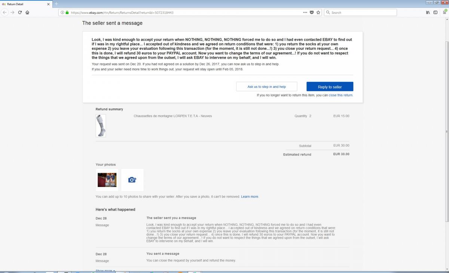Image resolution: width=449 pixels, height=273 pixels.
Task: Open the sock item image thumbnail
Action: pos(101,126)
